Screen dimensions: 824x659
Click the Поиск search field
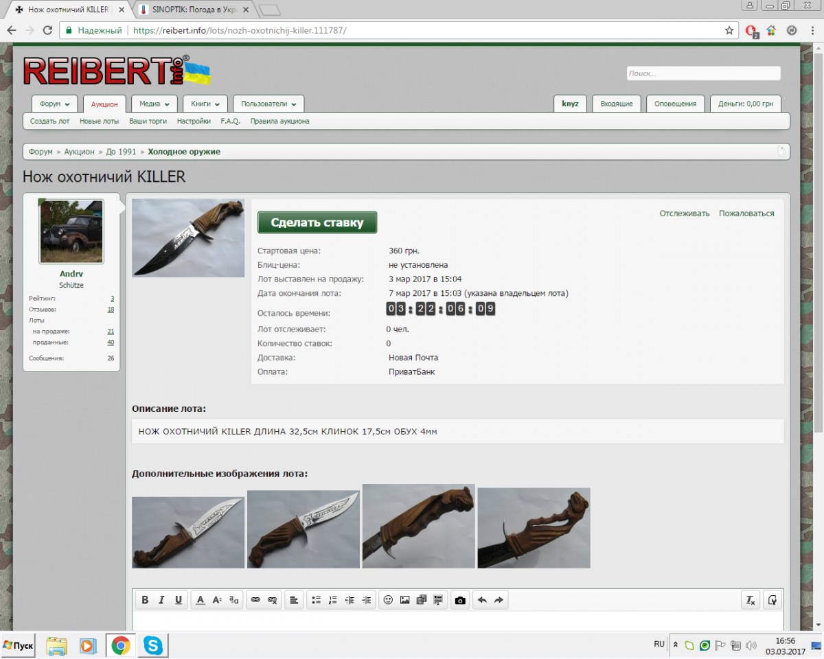pos(703,73)
